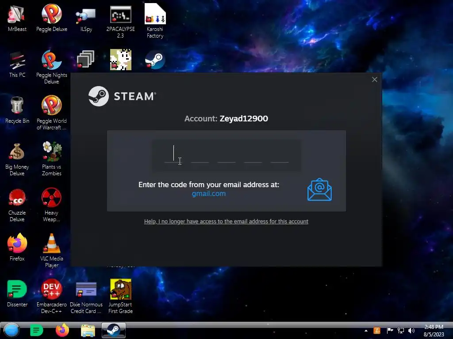Image resolution: width=453 pixels, height=339 pixels.
Task: Select the Dissenter desktop icon
Action: click(x=17, y=293)
